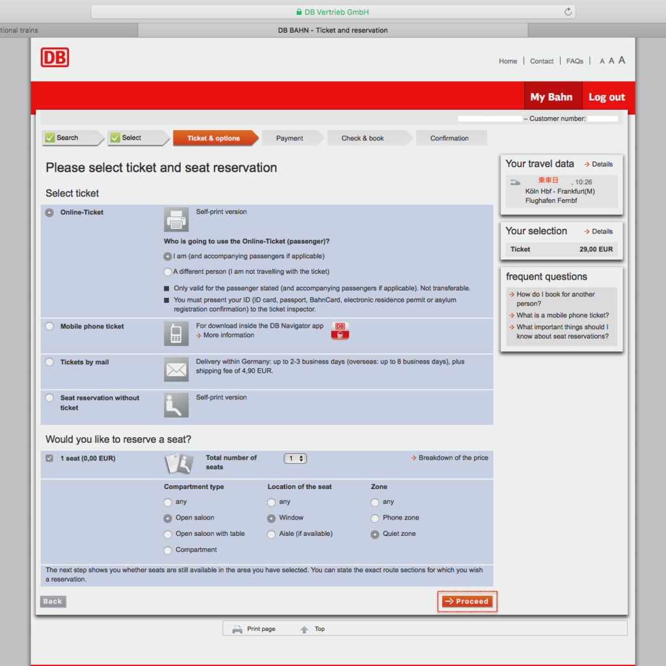Open the Contact link
666x666 pixels.
pos(542,61)
